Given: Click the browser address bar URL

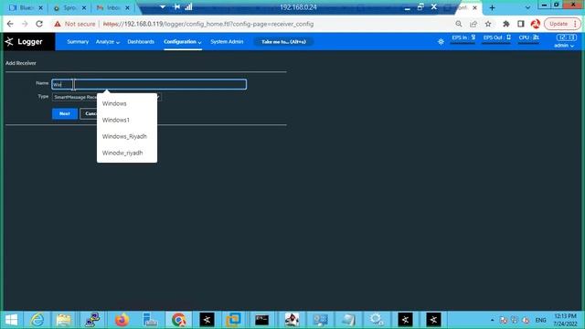Looking at the screenshot, I should tap(208, 24).
